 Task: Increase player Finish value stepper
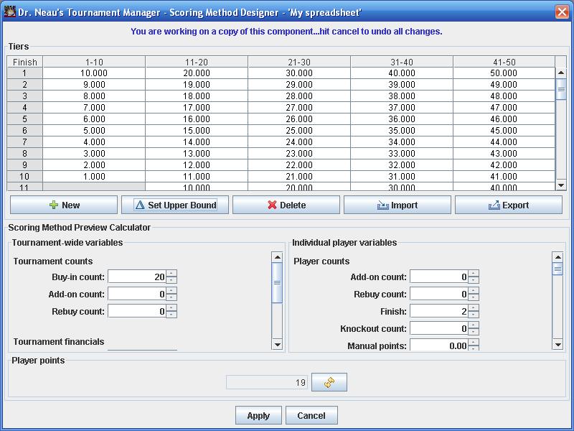point(474,308)
